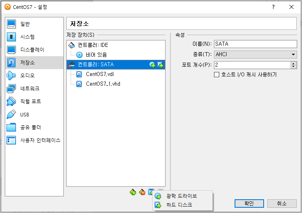Viewport: 302px width, 213px height.
Task: Open the 시스템 settings page
Action: (x=34, y=37)
